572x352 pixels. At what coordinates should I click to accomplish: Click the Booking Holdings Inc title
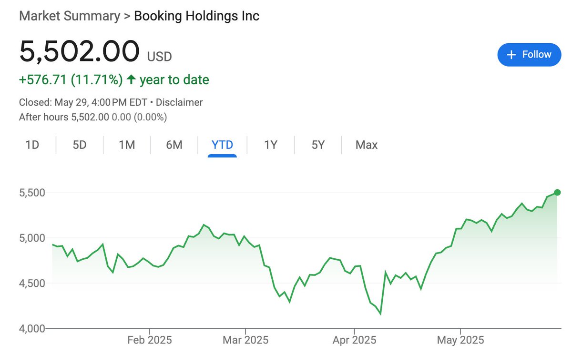pos(197,16)
